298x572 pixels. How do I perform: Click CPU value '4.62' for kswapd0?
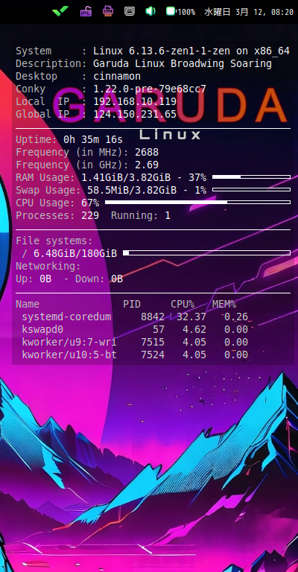pos(194,329)
